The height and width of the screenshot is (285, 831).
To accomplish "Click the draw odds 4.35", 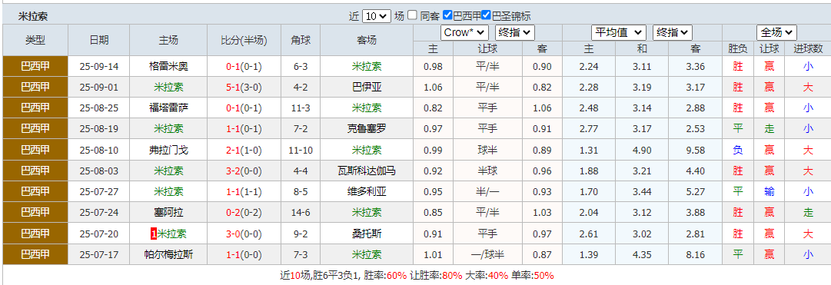I will pos(642,254).
